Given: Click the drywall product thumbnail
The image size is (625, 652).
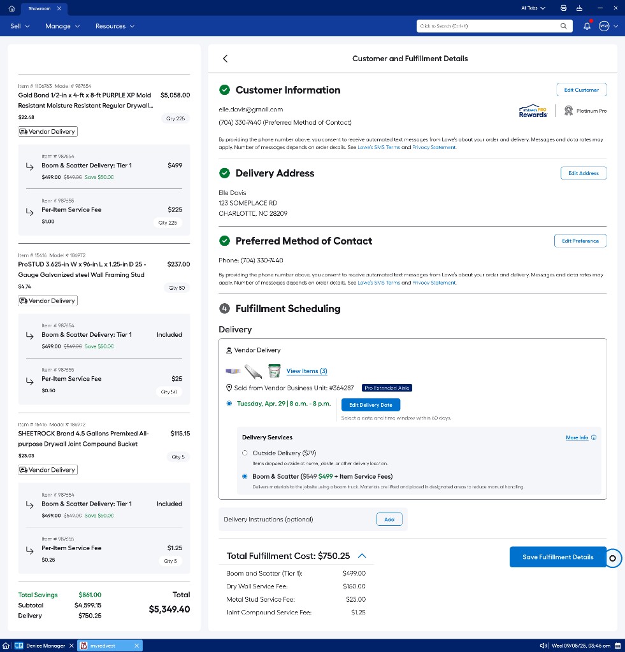Looking at the screenshot, I should coord(233,371).
